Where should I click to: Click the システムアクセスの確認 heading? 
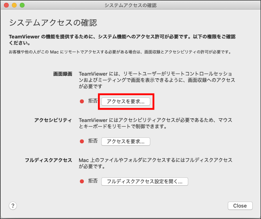(x=53, y=23)
